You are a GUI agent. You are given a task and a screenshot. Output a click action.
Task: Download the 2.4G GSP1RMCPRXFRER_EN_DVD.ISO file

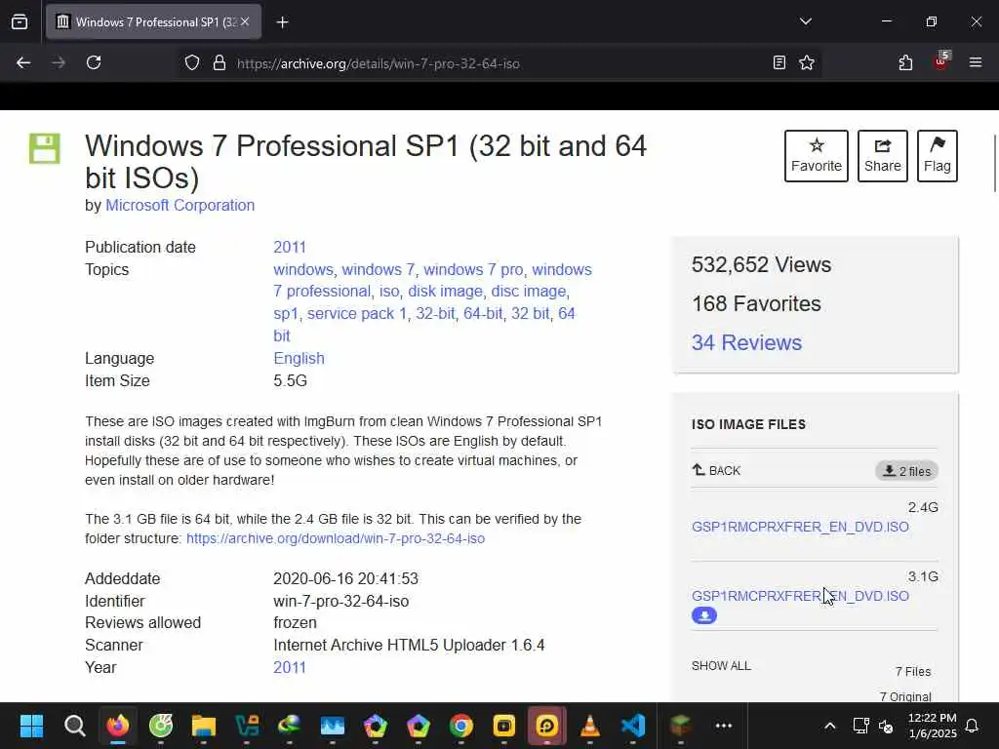pyautogui.click(x=800, y=527)
